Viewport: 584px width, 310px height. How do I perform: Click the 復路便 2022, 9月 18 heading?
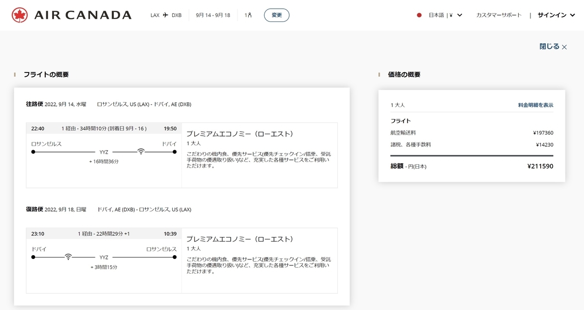[x=56, y=209]
